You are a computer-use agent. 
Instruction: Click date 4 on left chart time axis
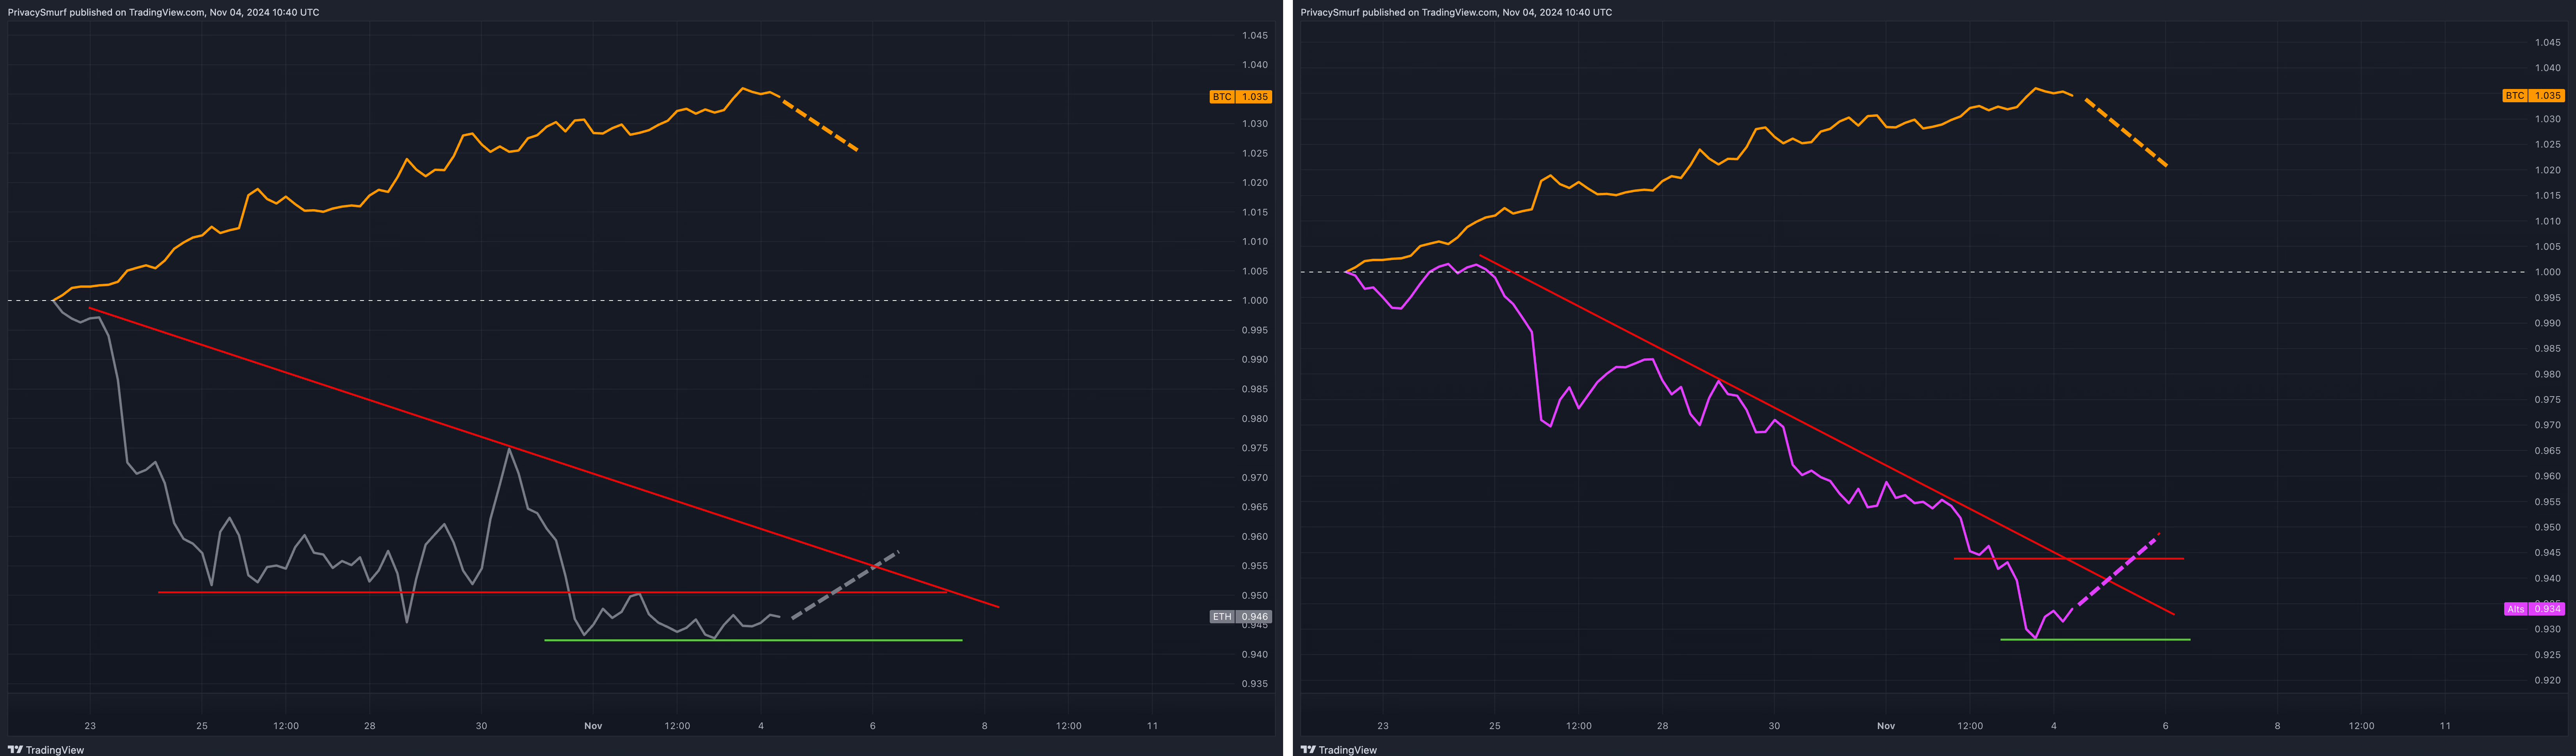coord(761,726)
